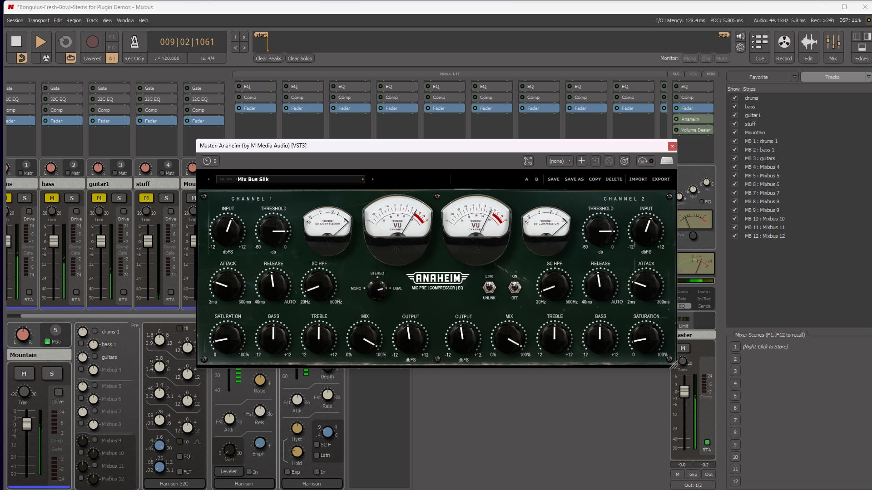Click the plugin pin-management routing icon
The width and height of the screenshot is (872, 490).
coord(528,161)
